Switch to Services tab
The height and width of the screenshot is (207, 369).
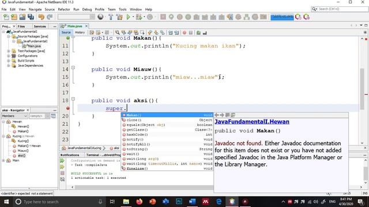[x=40, y=26]
